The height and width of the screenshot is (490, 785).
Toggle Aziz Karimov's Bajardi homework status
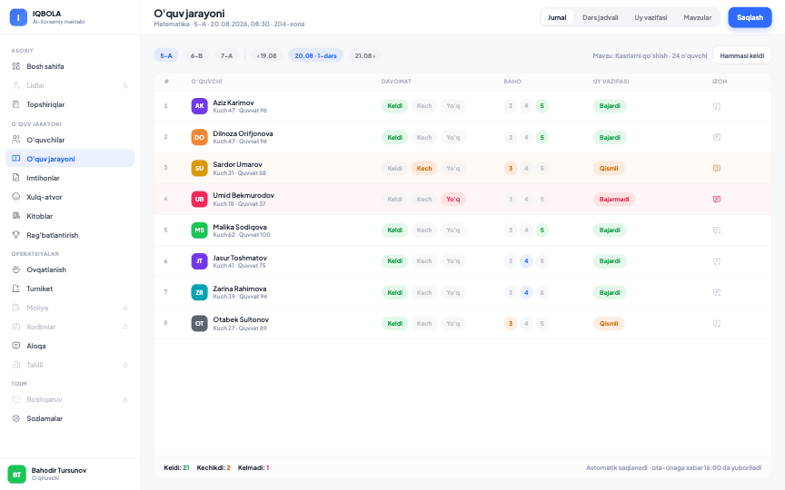[x=610, y=106]
